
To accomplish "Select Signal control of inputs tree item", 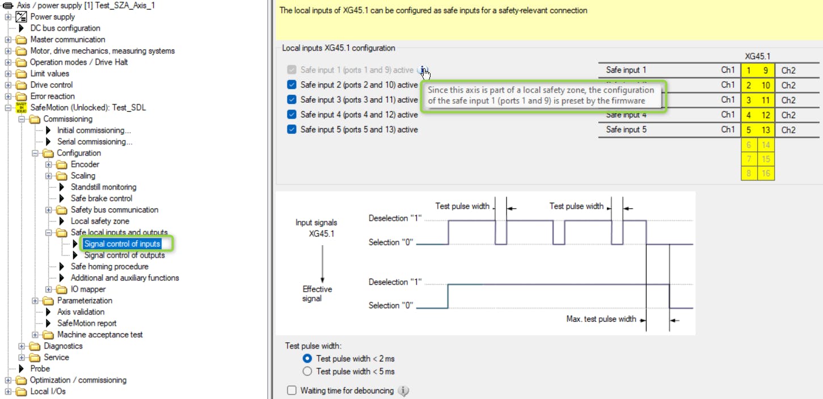I will tap(122, 243).
